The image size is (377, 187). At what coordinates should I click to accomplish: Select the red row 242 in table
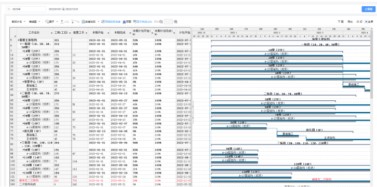[100, 180]
